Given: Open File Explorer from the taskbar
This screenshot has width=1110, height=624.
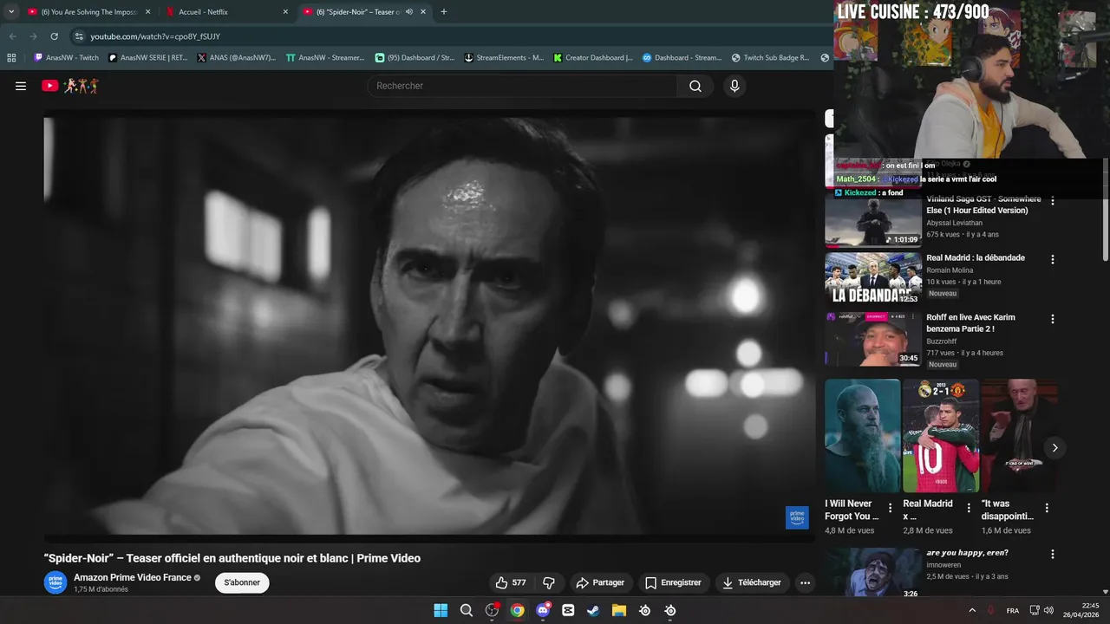Looking at the screenshot, I should coord(619,610).
